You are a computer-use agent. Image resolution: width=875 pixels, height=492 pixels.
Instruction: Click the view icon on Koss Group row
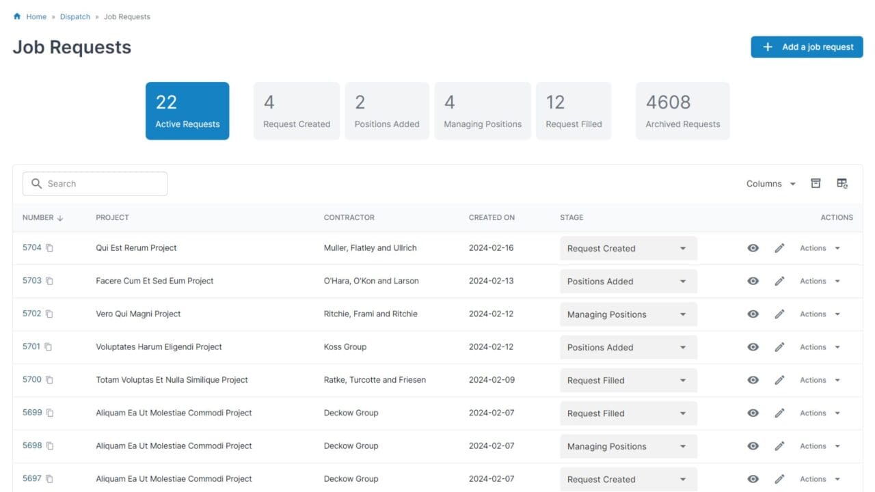[753, 346]
